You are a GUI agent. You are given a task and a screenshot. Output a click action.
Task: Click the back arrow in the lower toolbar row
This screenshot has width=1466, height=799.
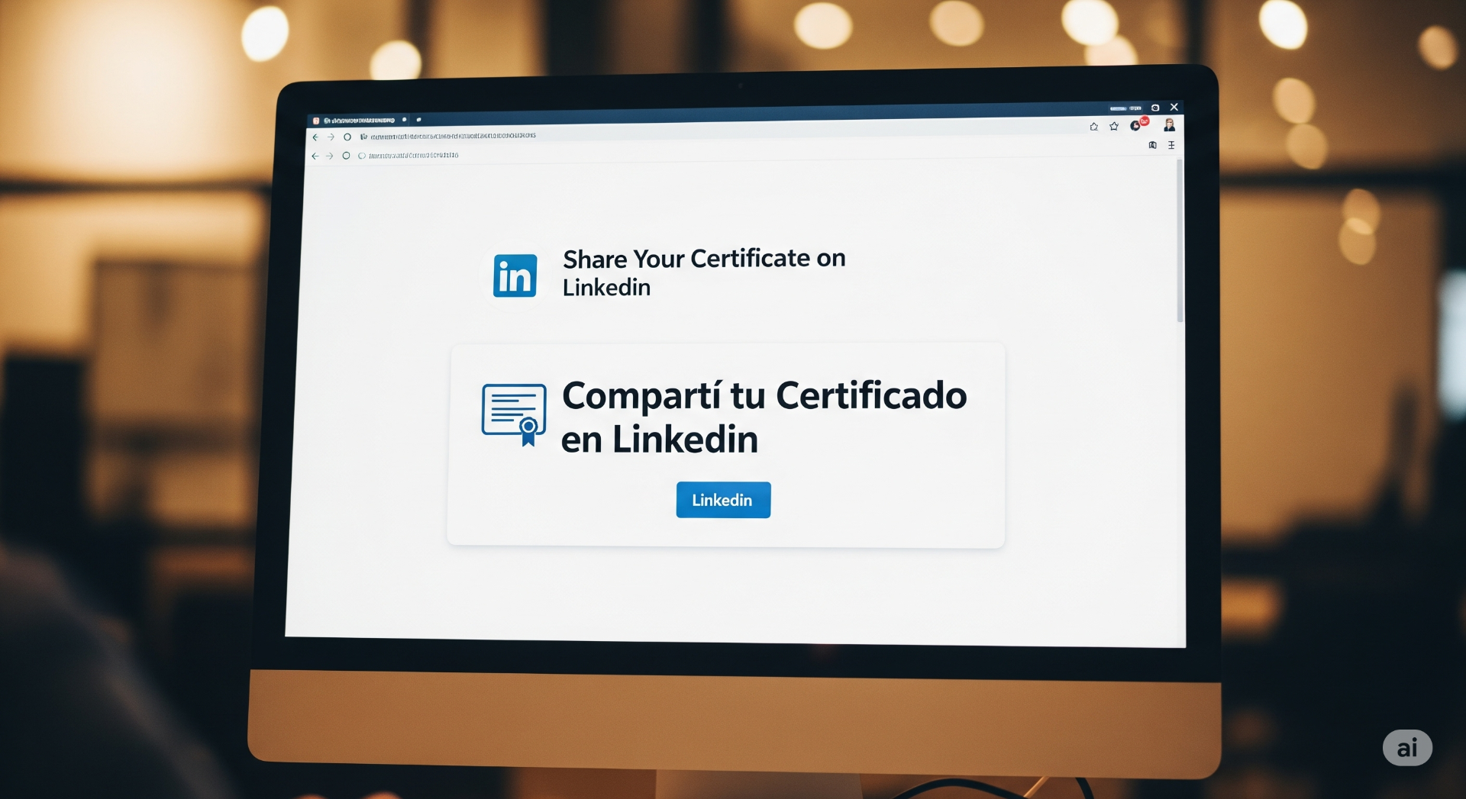point(315,156)
